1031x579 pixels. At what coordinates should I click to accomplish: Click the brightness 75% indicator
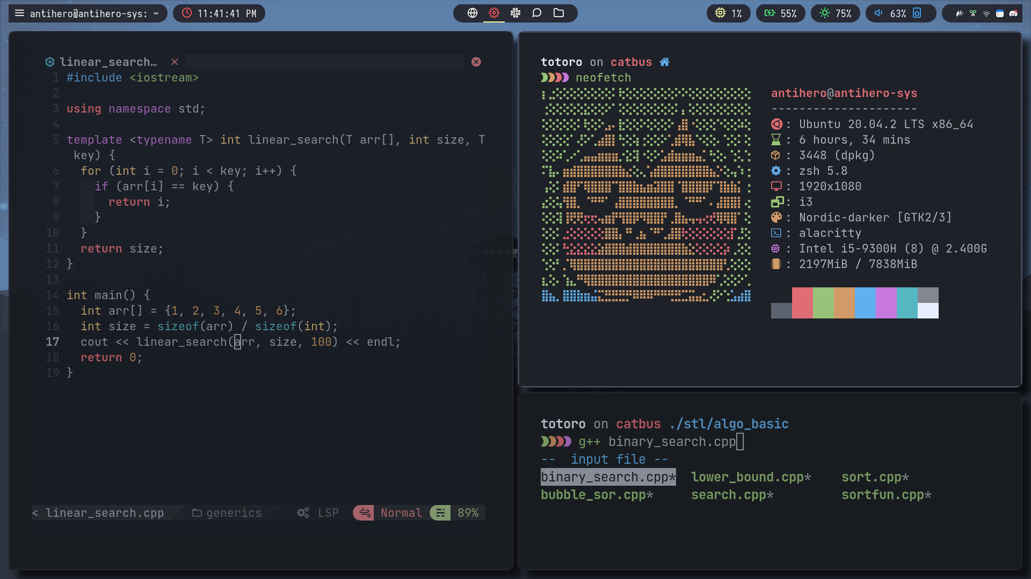click(835, 13)
